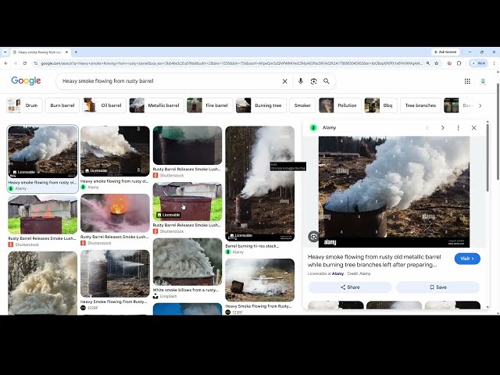
Task: Open the large preview image of smoking barrel
Action: pyautogui.click(x=394, y=191)
